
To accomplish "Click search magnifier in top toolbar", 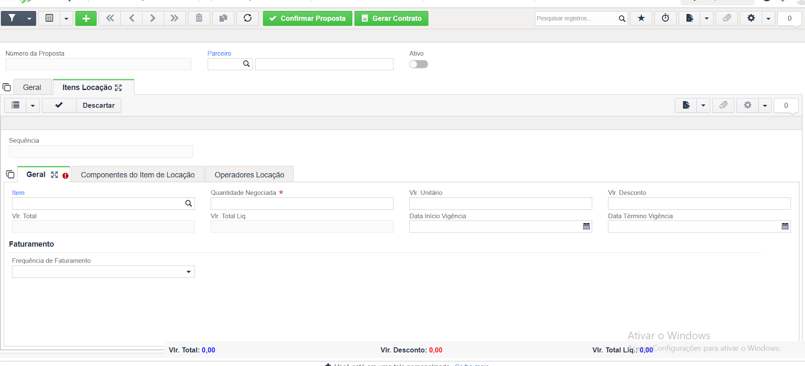I will tap(622, 19).
